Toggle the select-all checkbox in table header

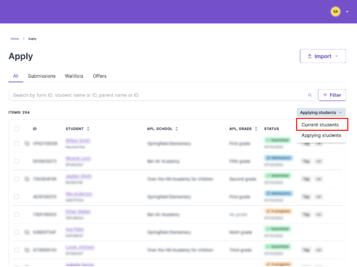pos(17,129)
